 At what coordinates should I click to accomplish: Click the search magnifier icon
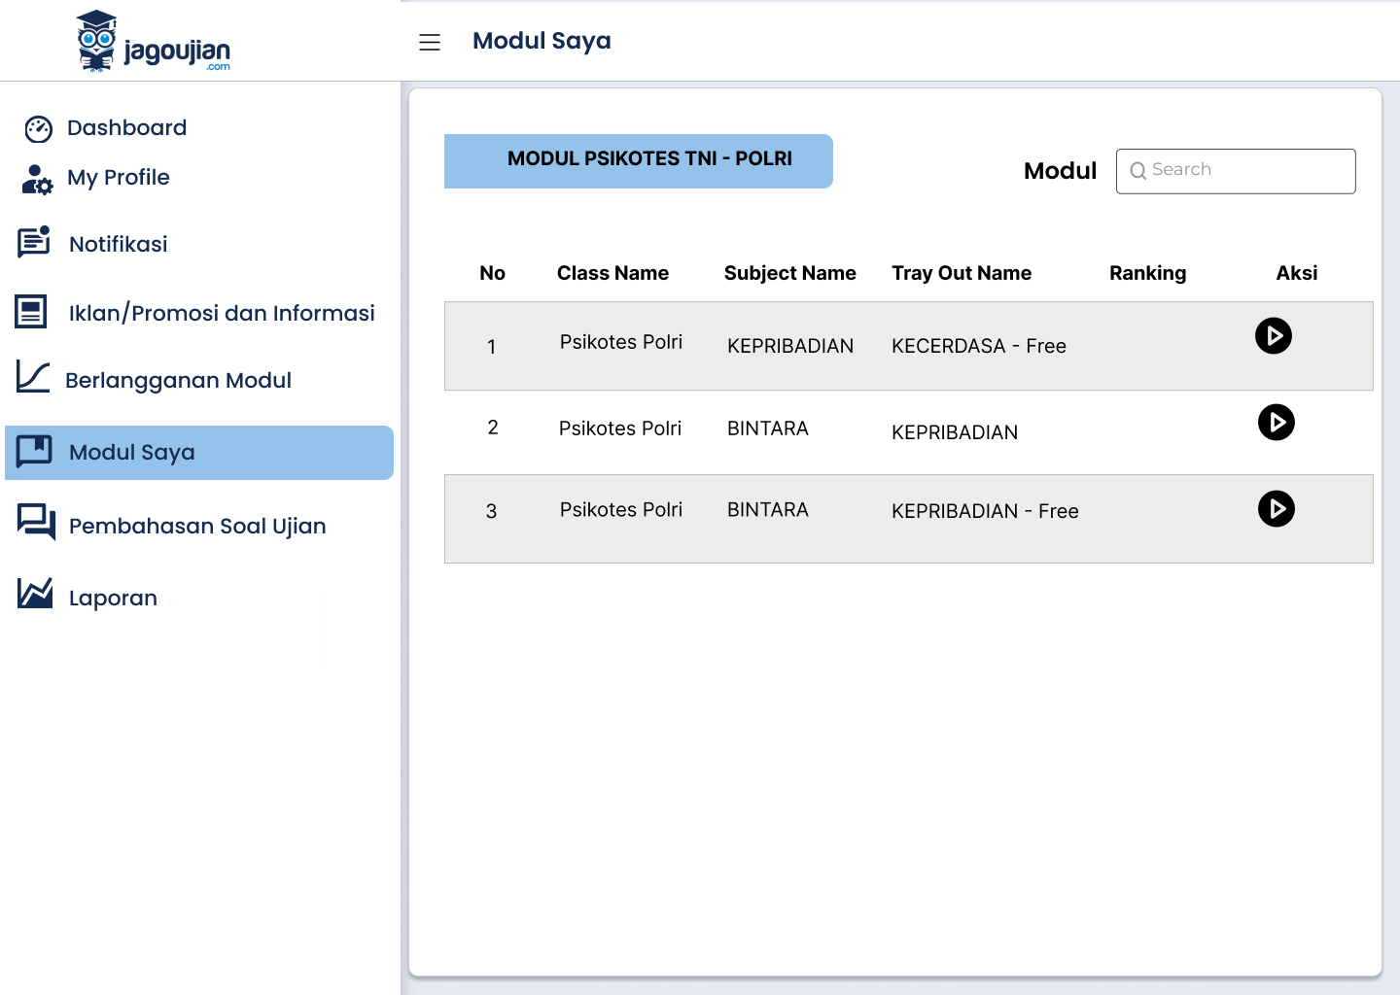(x=1138, y=171)
